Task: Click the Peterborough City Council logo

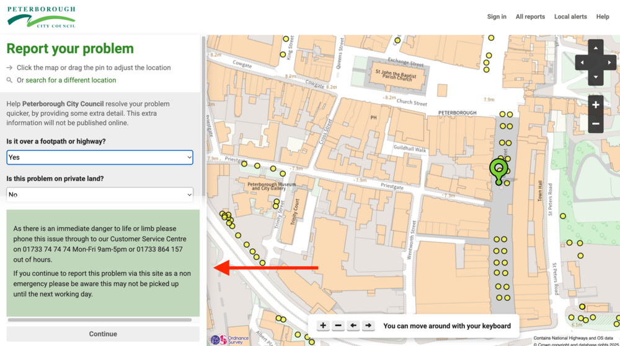Action: (x=41, y=17)
